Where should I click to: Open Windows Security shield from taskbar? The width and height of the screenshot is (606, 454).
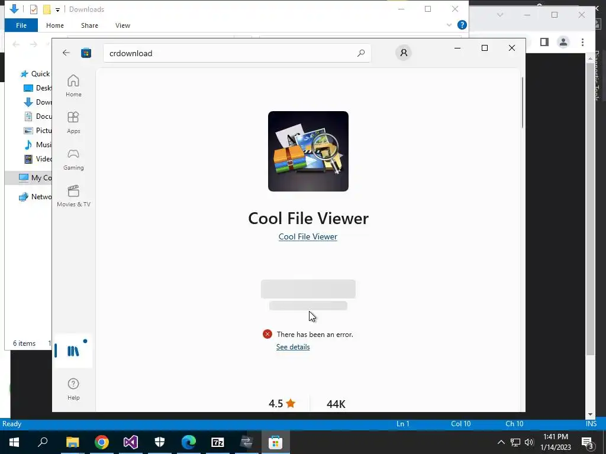click(160, 442)
